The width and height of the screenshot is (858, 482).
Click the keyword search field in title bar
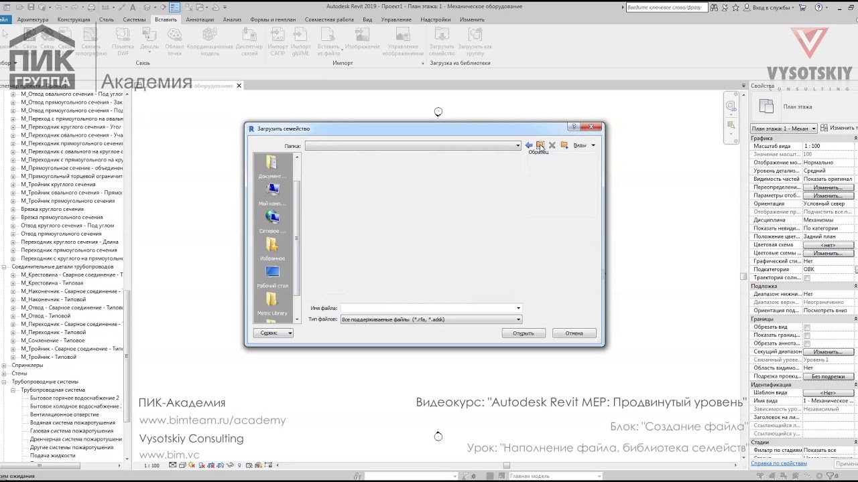tap(666, 7)
